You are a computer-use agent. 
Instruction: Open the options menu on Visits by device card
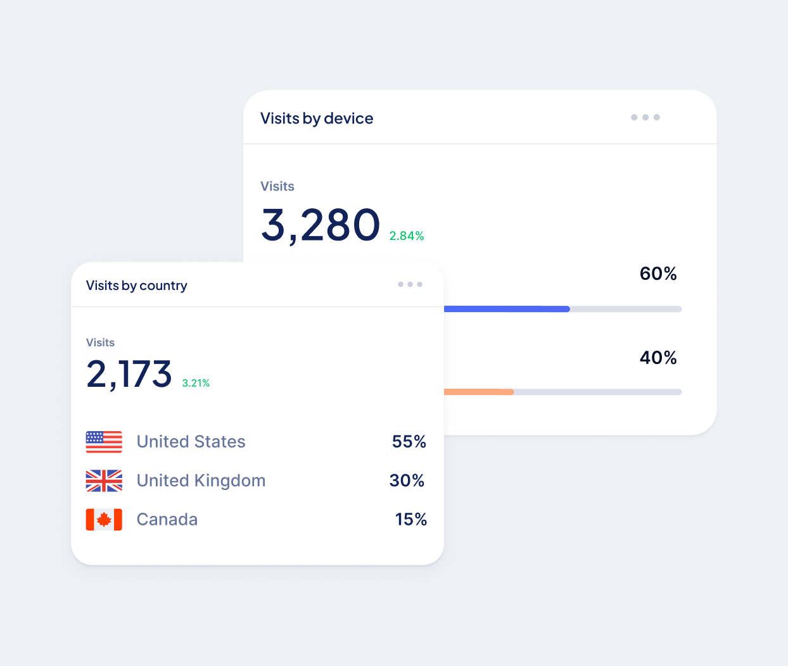coord(645,117)
